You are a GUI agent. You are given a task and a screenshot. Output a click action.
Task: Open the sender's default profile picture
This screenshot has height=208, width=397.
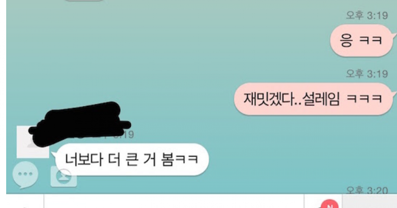tap(33, 142)
